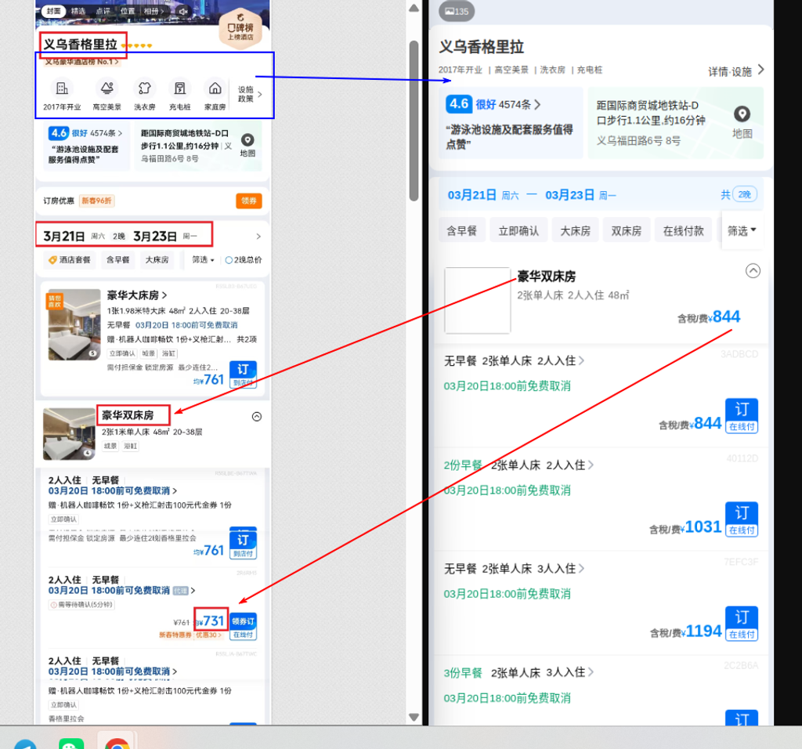Tap the 洗衣房 laundry icon
The image size is (802, 749).
pyautogui.click(x=145, y=88)
